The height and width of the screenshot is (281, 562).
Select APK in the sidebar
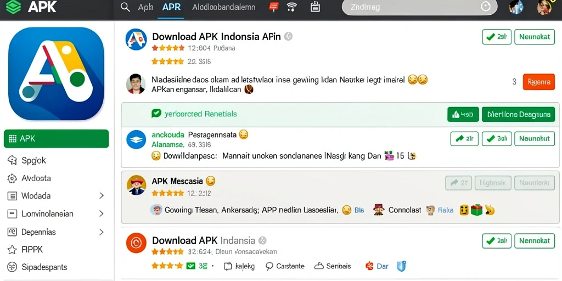pos(57,139)
